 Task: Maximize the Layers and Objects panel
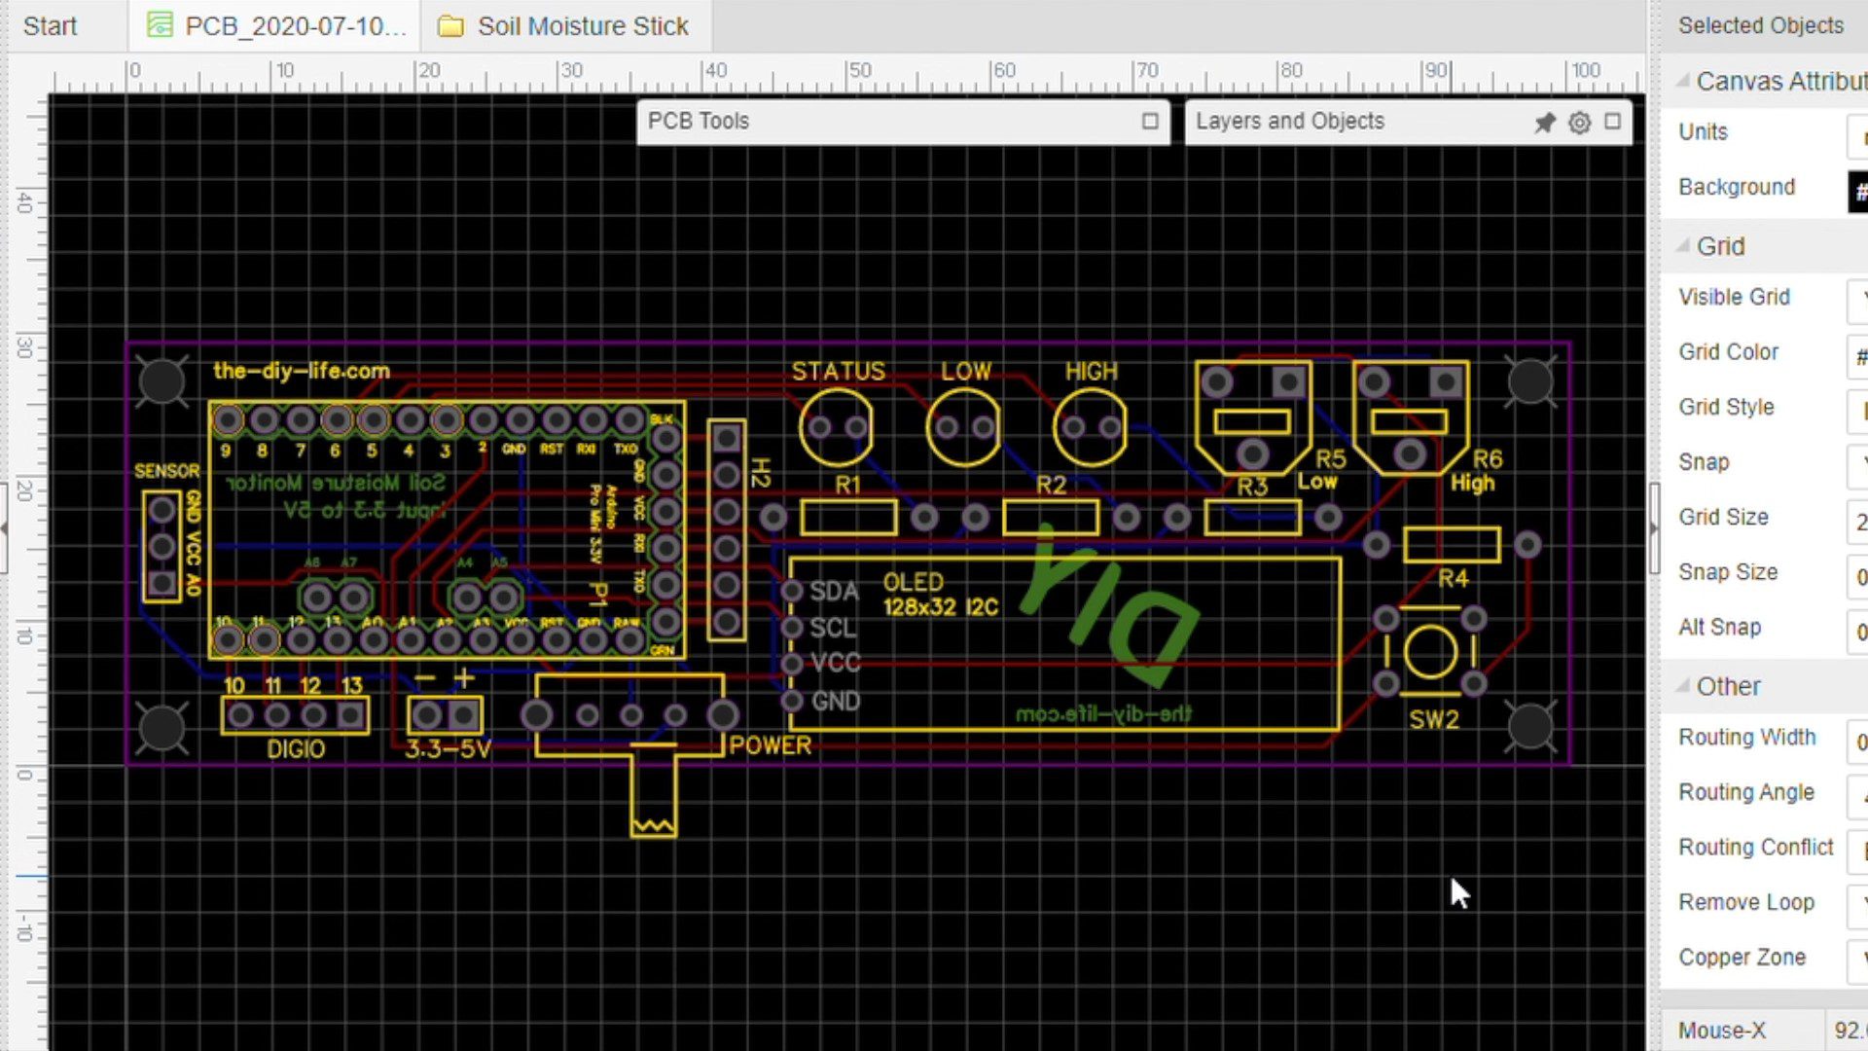1613,122
